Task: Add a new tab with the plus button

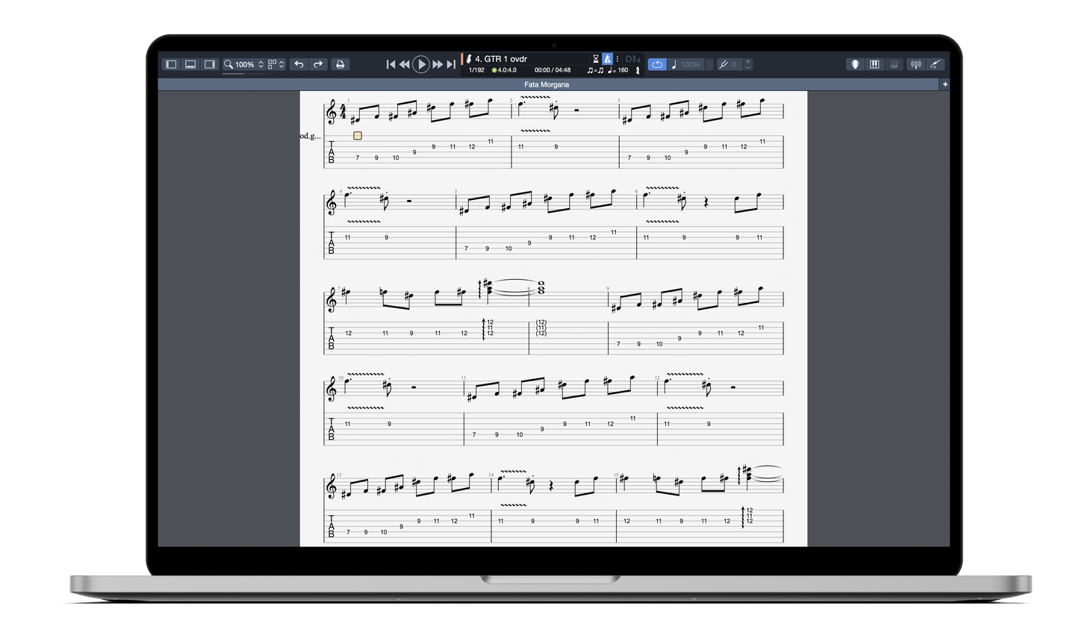Action: [945, 84]
